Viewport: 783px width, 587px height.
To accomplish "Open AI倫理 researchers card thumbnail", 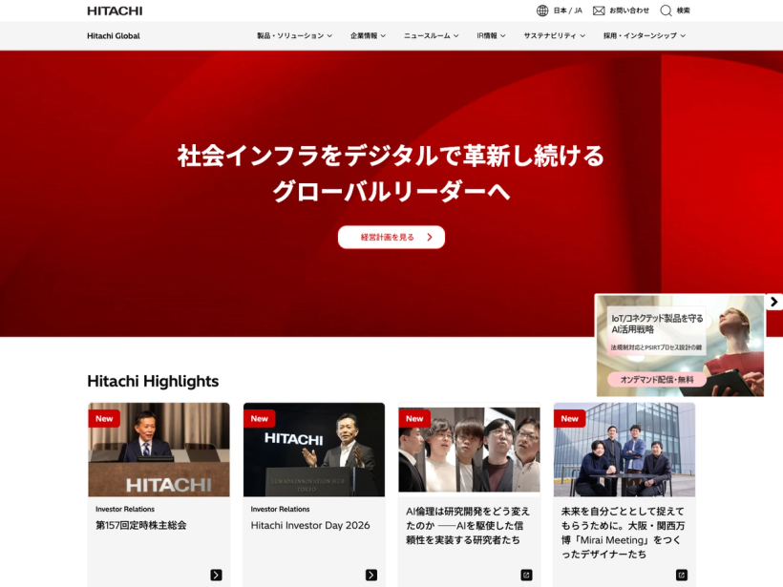I will tap(470, 450).
